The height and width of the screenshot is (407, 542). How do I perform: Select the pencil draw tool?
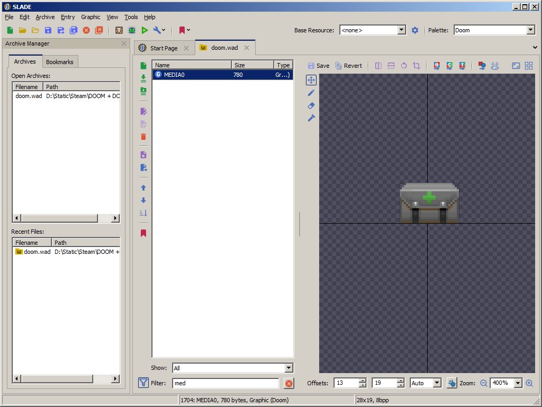311,93
